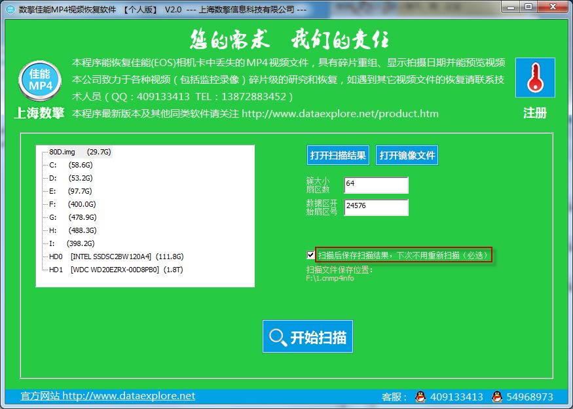This screenshot has width=573, height=409.
Task: Select HD0 INTEL SSDSC2BW120A4 disk
Action: coord(116,257)
